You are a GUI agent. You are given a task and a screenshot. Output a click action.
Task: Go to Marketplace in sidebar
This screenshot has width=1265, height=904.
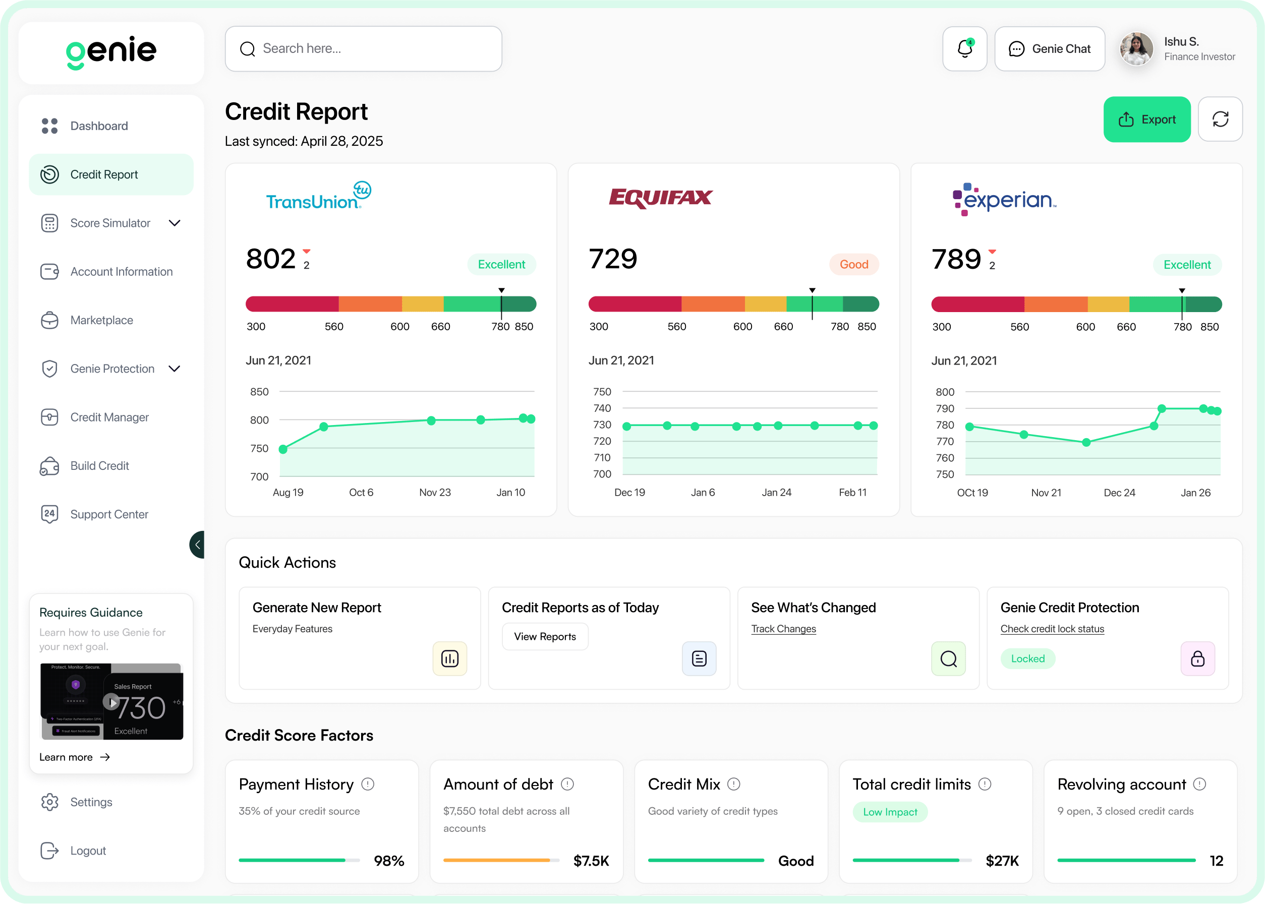(x=101, y=320)
